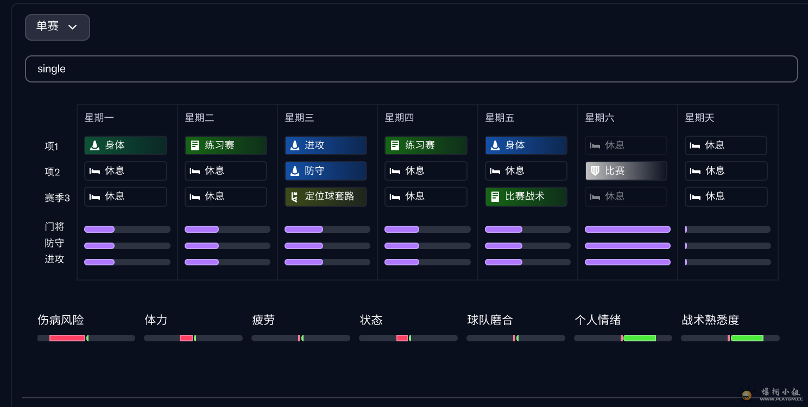This screenshot has height=407, width=808.
Task: Click document icon on Thursday 练习赛 session
Action: click(x=395, y=145)
